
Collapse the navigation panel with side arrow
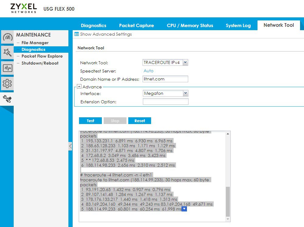pyautogui.click(x=71, y=146)
